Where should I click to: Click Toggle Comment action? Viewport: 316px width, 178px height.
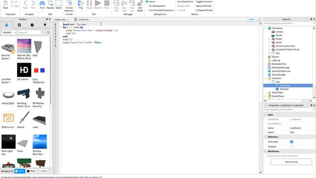tap(204, 1)
